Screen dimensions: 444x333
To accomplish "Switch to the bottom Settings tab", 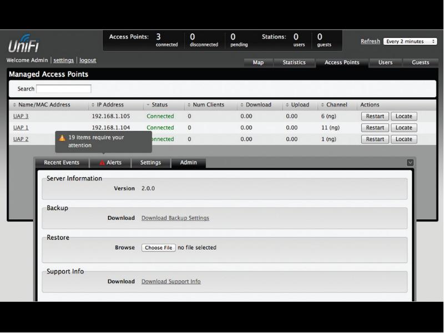I will 150,163.
